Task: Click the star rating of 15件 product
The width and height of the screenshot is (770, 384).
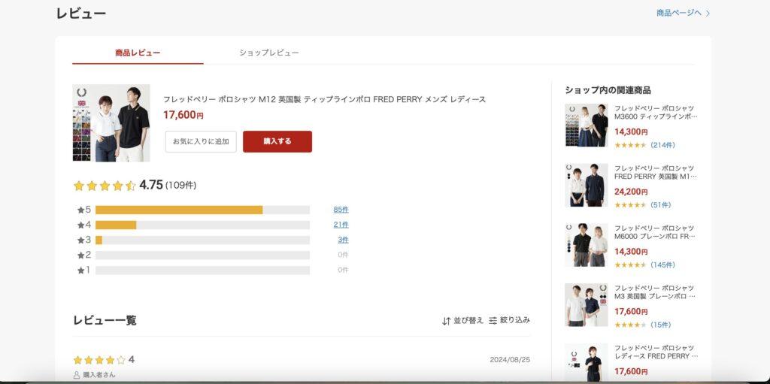Action: coord(631,325)
